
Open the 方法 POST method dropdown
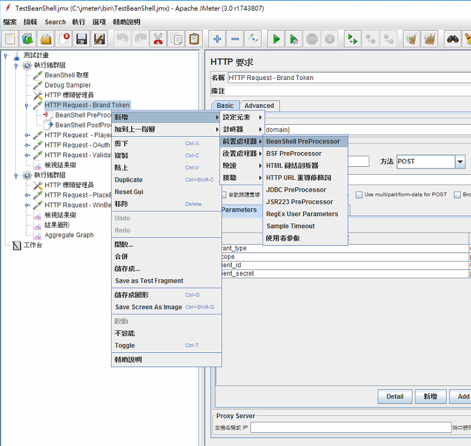[x=460, y=162]
